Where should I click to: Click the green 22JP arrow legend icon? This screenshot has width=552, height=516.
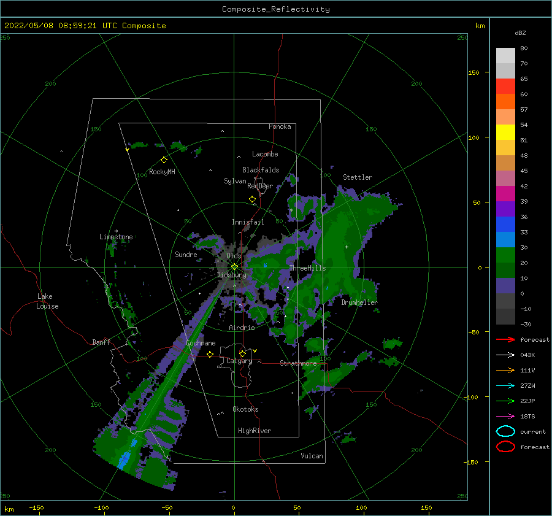click(505, 401)
